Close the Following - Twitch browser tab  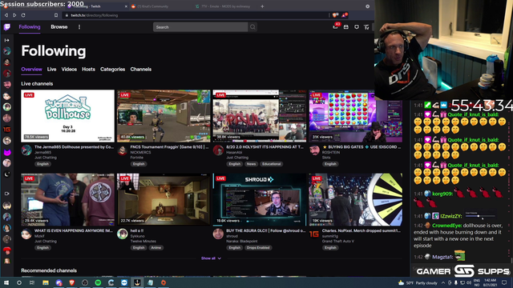126,6
